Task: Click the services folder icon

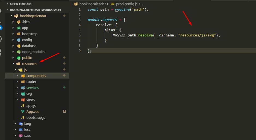Action: tap(23, 88)
